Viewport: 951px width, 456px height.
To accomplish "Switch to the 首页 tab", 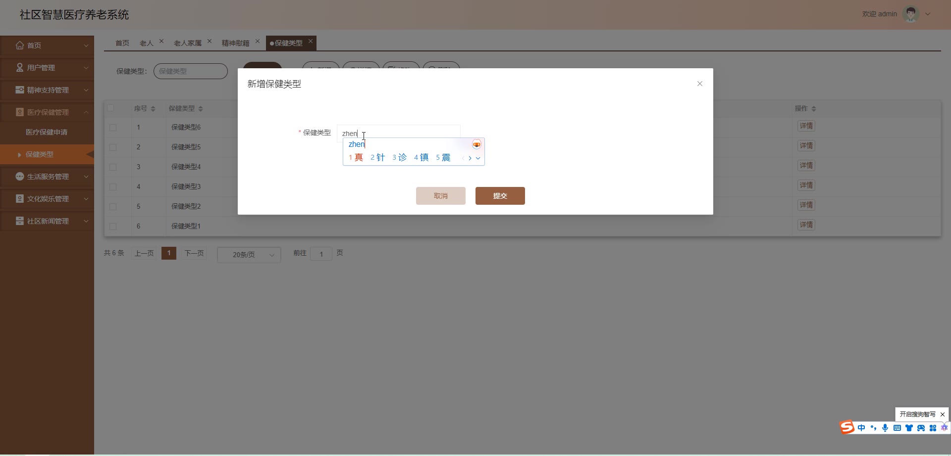I will pyautogui.click(x=122, y=43).
